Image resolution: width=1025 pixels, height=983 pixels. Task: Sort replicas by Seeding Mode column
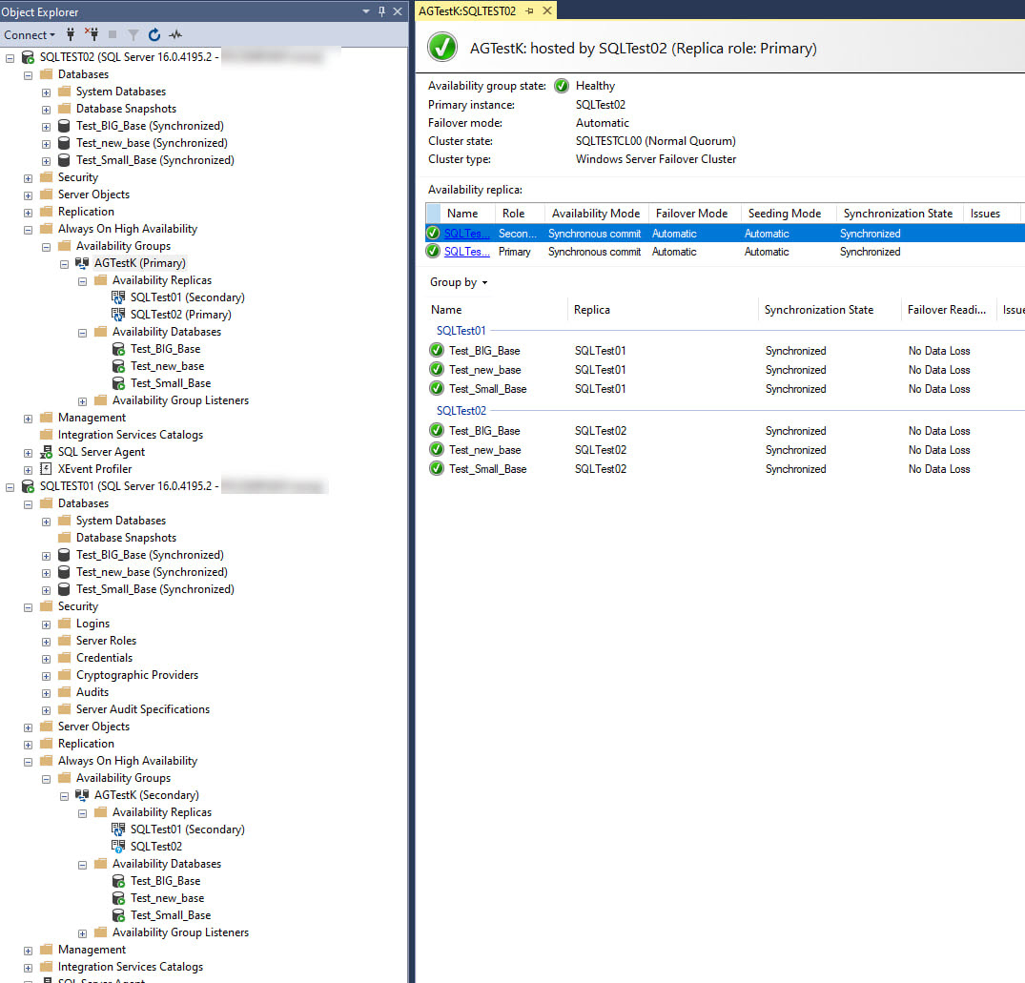coord(785,214)
